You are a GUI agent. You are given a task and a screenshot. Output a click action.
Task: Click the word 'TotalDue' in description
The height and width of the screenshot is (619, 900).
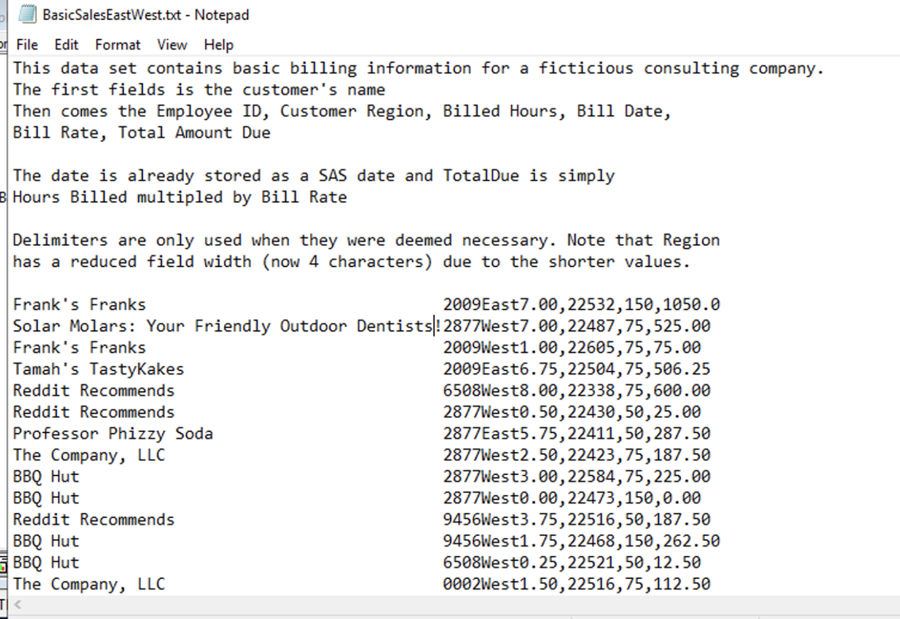tap(481, 176)
